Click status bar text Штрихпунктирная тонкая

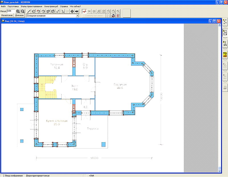click(x=38, y=176)
